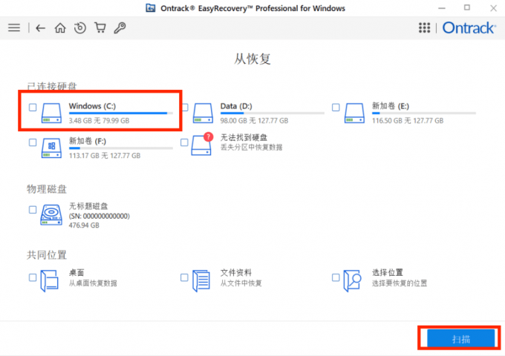
Task: Open the activation key icon
Action: point(120,28)
